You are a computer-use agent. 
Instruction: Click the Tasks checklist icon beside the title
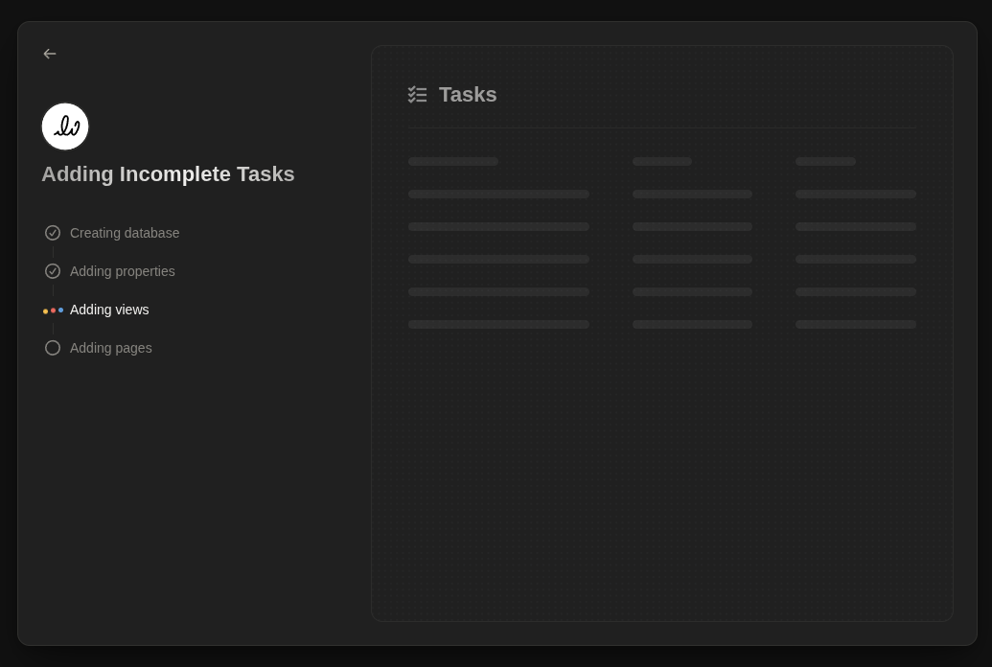(x=417, y=94)
